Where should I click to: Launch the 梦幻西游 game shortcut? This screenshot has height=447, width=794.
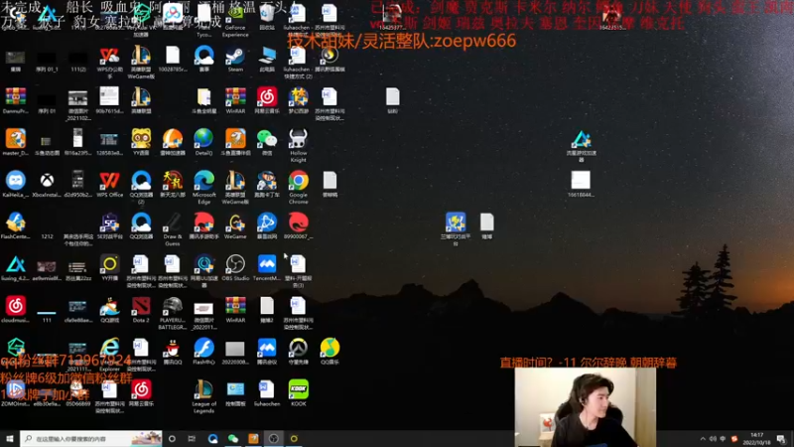(299, 101)
